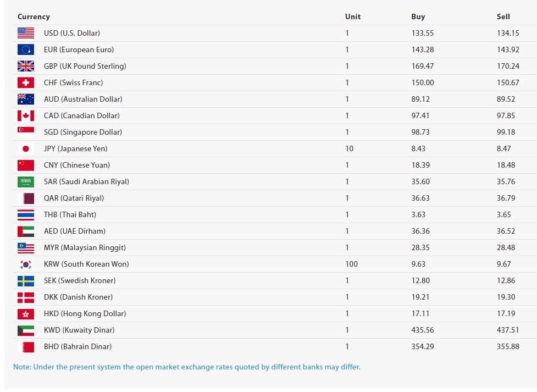The height and width of the screenshot is (392, 537).
Task: Click the South Korean flag icon
Action: click(26, 264)
